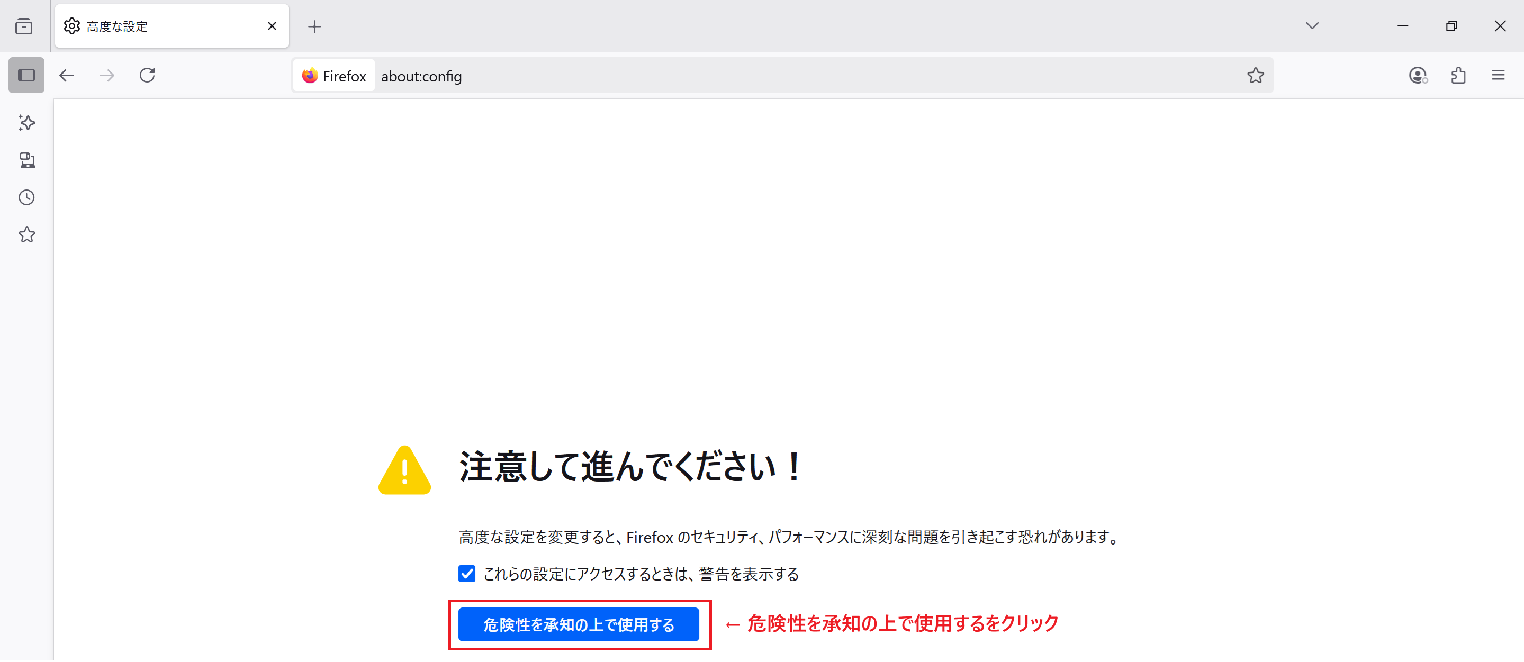The image size is (1524, 662).
Task: Open the account profile icon
Action: pos(1418,75)
